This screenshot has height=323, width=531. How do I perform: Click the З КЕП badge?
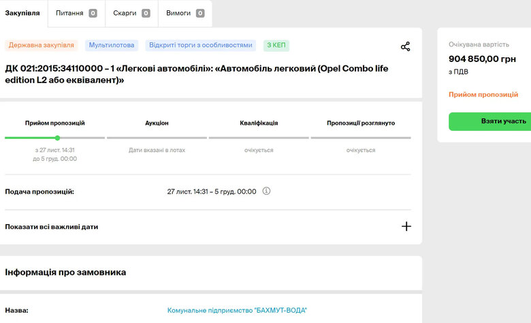point(277,46)
